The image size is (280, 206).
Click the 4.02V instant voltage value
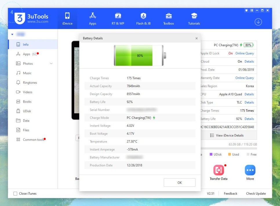[x=130, y=125]
